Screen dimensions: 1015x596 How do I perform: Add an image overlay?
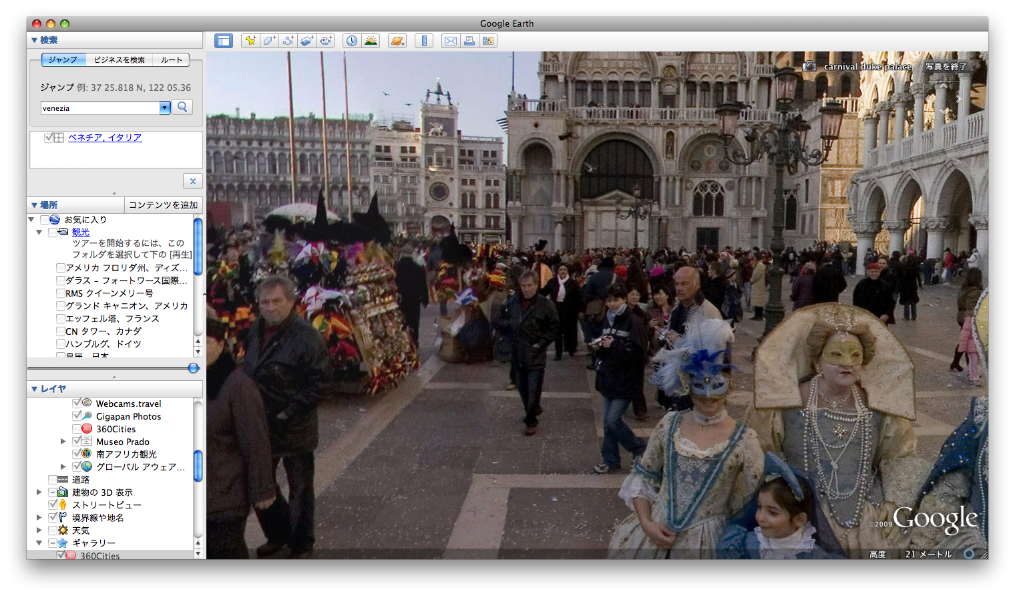pyautogui.click(x=307, y=41)
